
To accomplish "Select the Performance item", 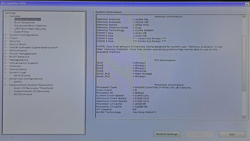I will coord(18,50).
